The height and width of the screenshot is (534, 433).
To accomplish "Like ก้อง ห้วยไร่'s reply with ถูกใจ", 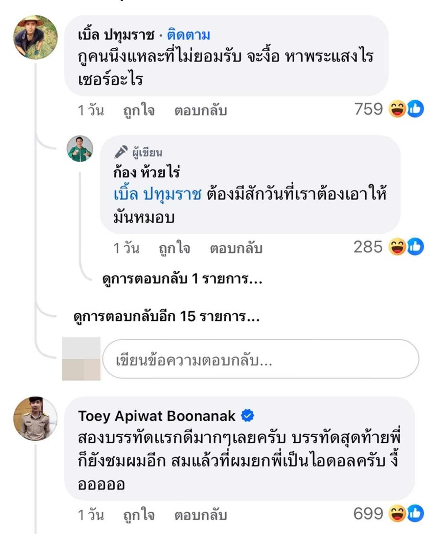I will tap(174, 248).
